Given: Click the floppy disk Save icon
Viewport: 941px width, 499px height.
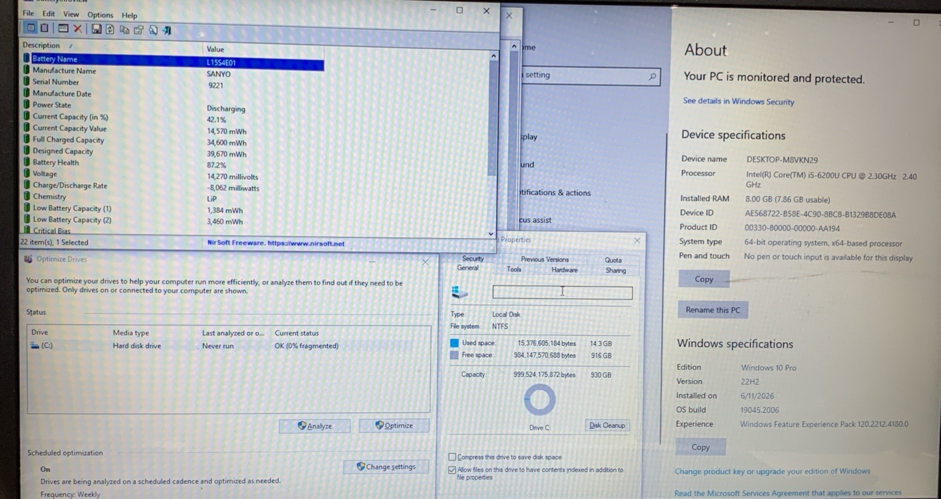Looking at the screenshot, I should (x=96, y=29).
